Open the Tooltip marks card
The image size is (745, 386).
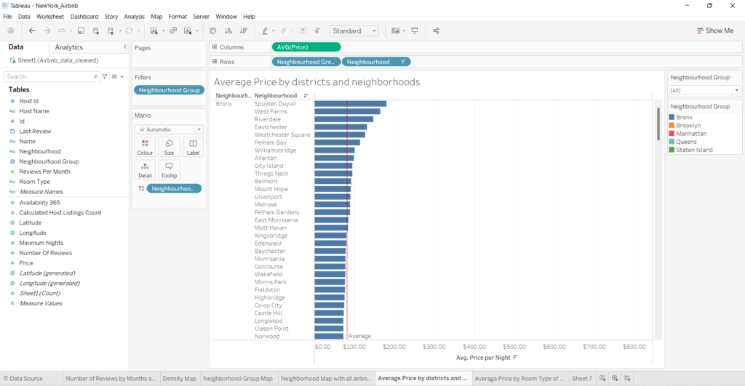[x=169, y=169]
